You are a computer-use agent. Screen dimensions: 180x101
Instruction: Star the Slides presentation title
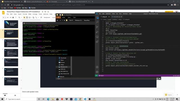42,12
